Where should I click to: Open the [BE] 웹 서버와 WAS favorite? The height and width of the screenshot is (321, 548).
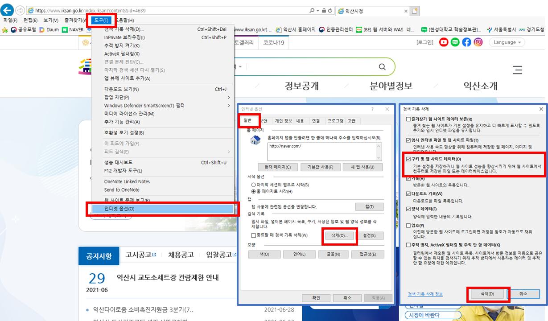click(x=385, y=30)
